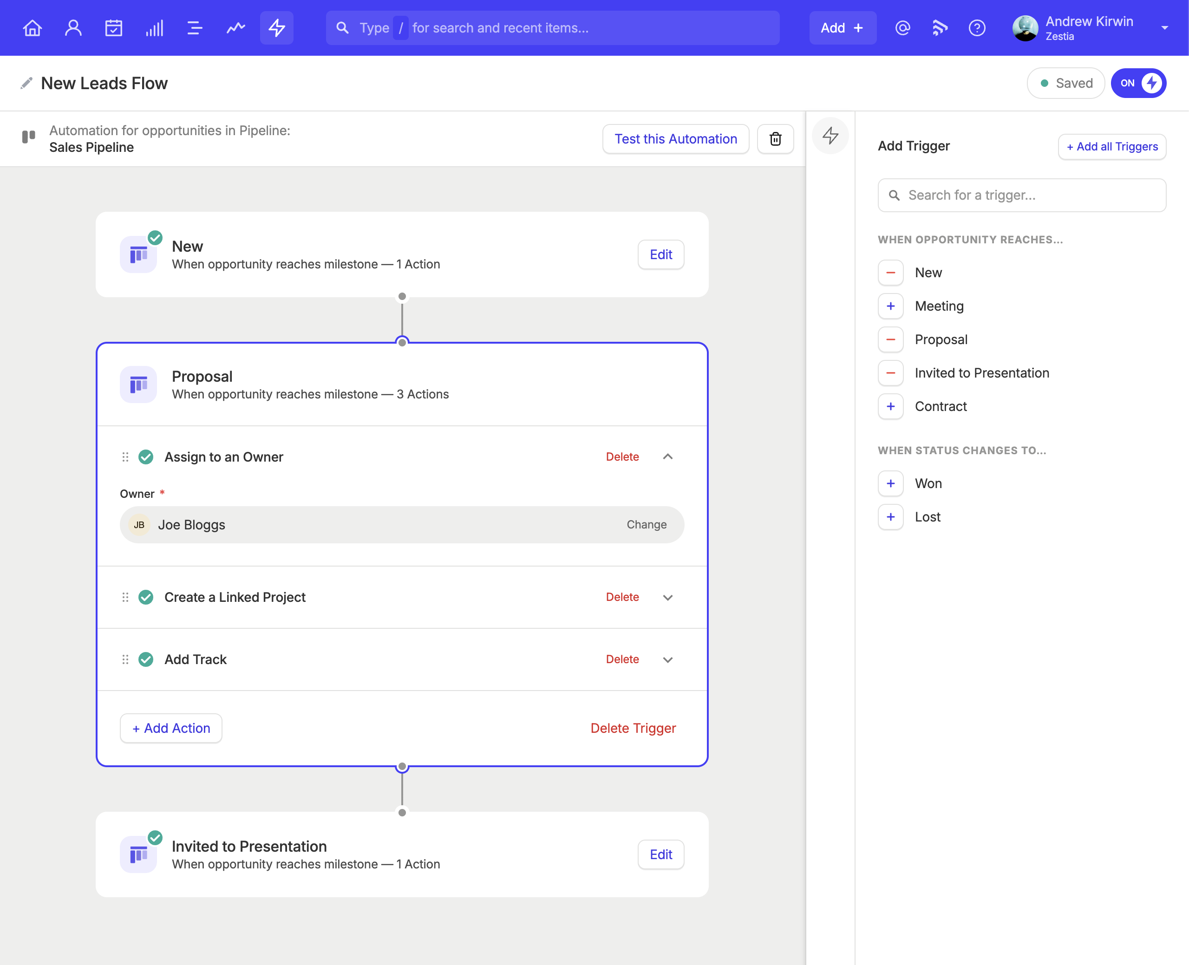Viewport: 1189px width, 965px height.
Task: Expand the Create a Linked Project action
Action: (668, 598)
